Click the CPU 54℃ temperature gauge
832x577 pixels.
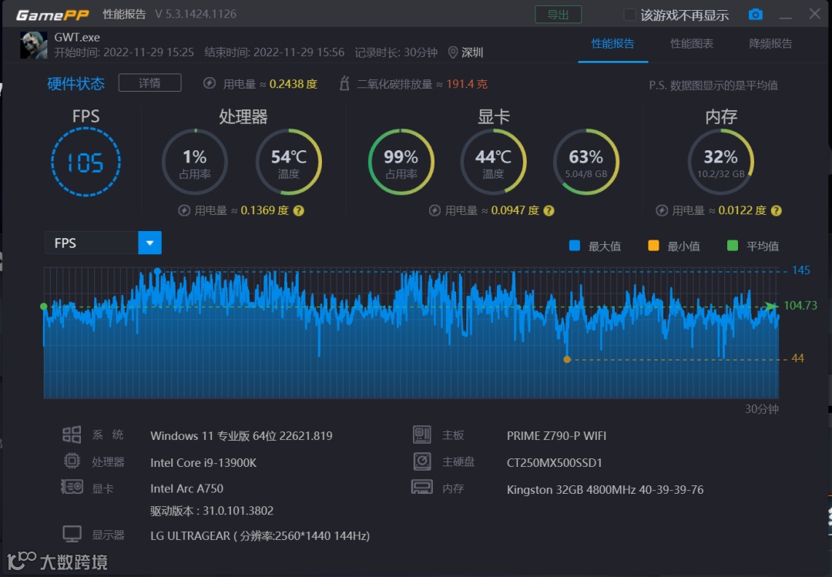click(x=289, y=162)
